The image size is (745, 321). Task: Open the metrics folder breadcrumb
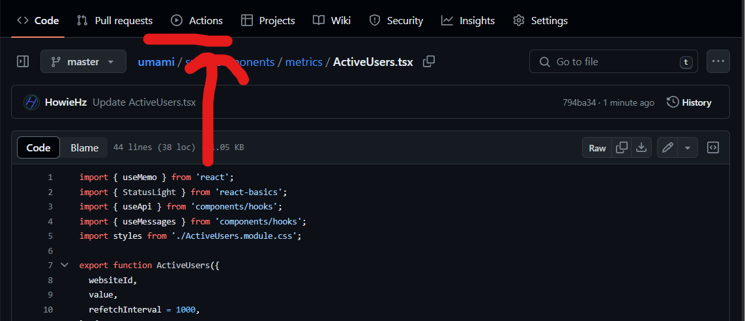click(x=304, y=62)
